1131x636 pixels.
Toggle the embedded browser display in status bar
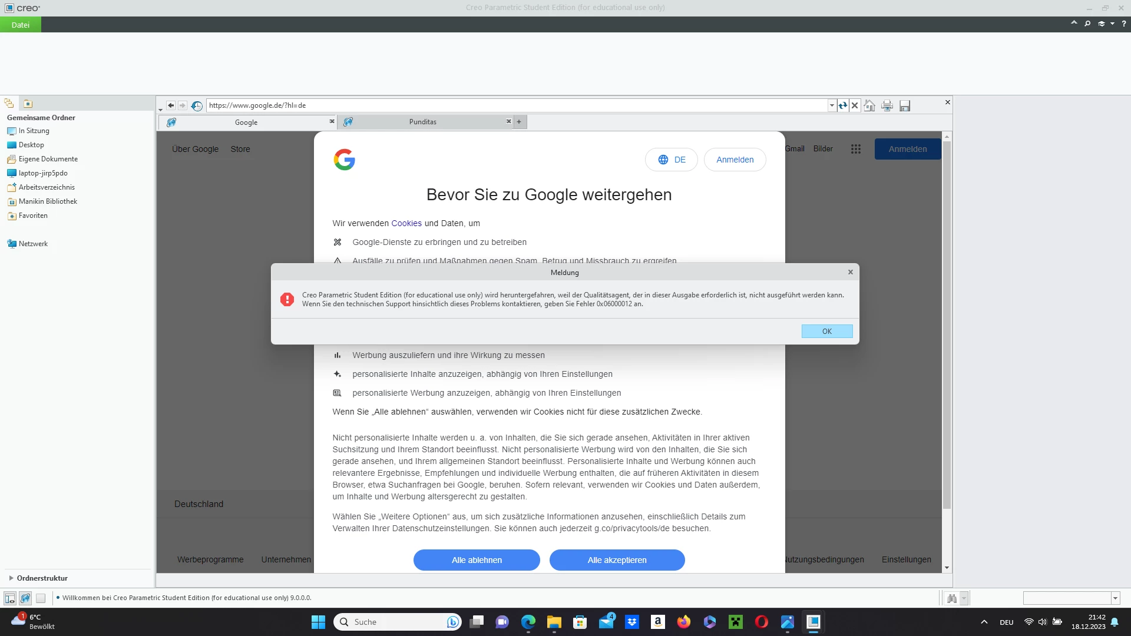click(25, 598)
